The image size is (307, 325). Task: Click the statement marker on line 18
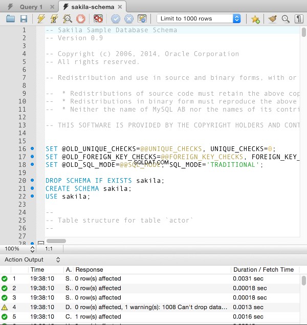click(32, 164)
